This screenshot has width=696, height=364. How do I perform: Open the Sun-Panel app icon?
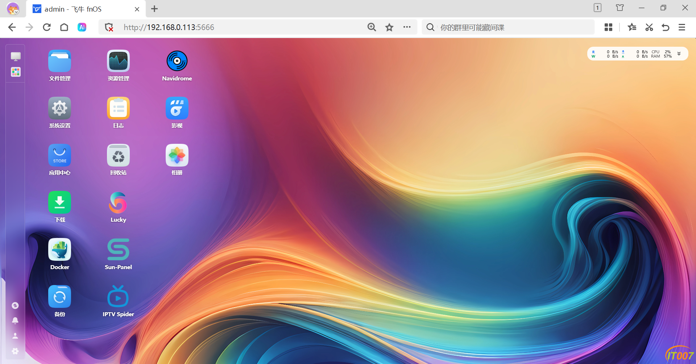click(118, 250)
